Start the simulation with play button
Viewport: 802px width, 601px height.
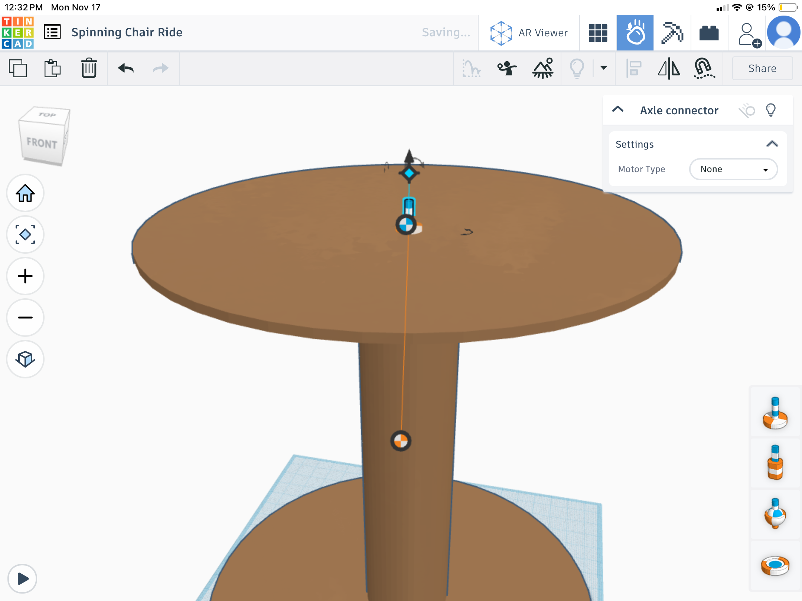[x=22, y=579]
